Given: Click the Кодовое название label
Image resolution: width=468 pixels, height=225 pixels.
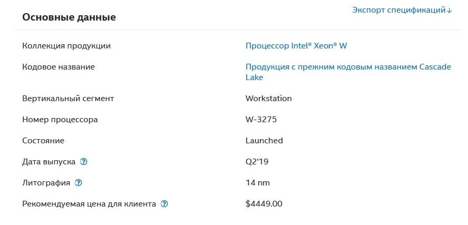Looking at the screenshot, I should (58, 67).
